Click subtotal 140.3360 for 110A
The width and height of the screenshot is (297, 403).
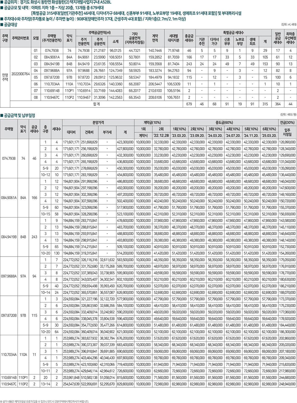[116, 84]
